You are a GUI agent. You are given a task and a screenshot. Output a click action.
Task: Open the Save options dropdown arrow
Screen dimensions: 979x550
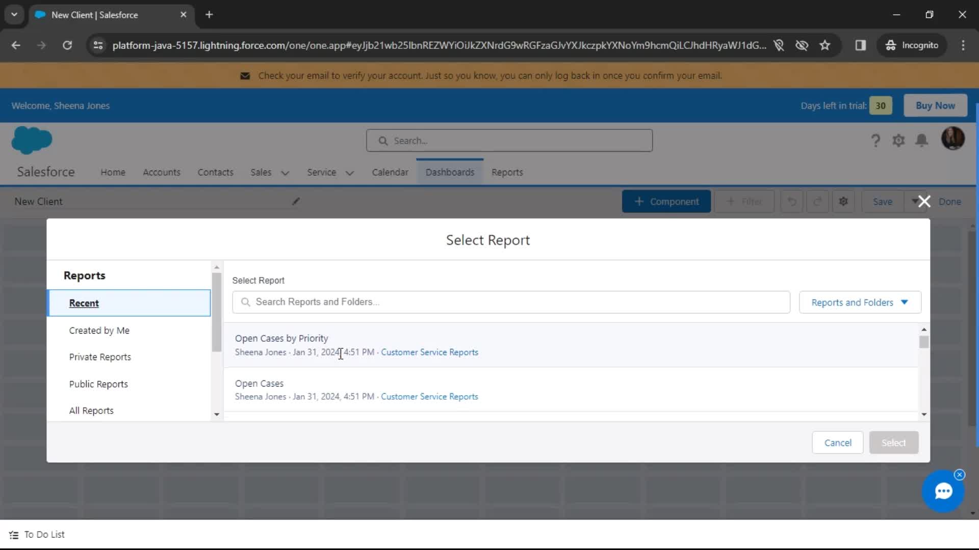point(915,202)
